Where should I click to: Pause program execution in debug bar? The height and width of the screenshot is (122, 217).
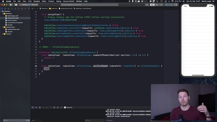click(x=40, y=107)
